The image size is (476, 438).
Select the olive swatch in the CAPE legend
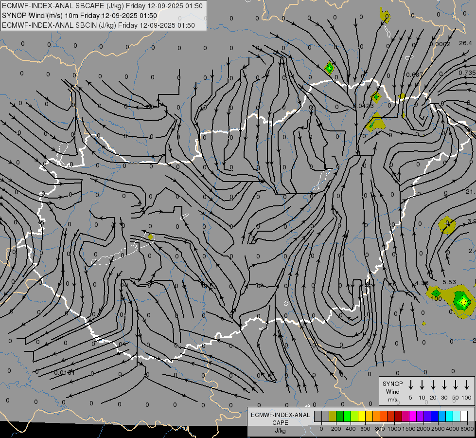coord(333,416)
